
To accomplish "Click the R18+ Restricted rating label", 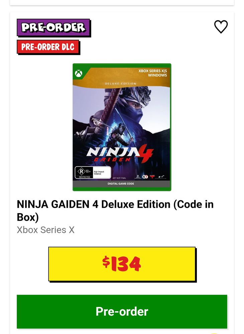I will click(84, 172).
